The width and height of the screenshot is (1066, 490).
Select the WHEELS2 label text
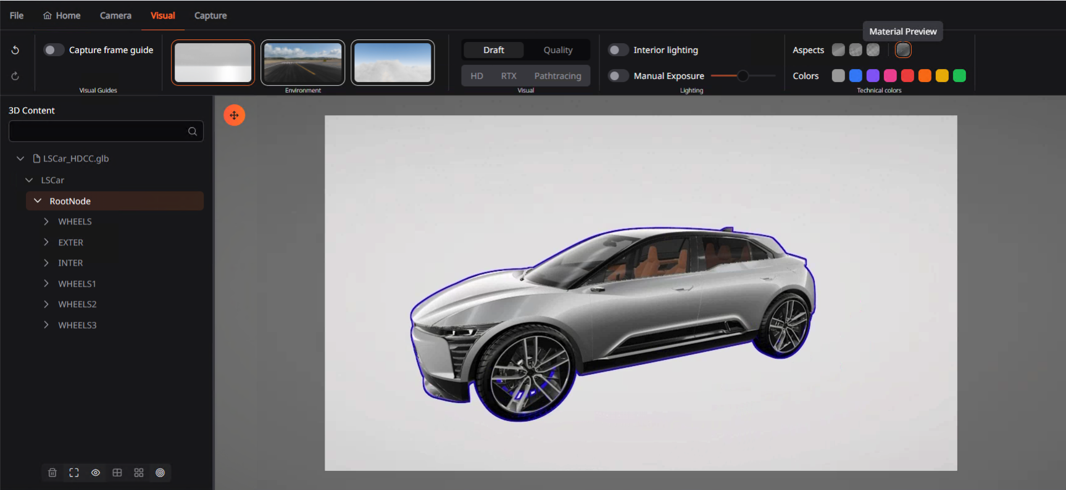[x=77, y=304]
